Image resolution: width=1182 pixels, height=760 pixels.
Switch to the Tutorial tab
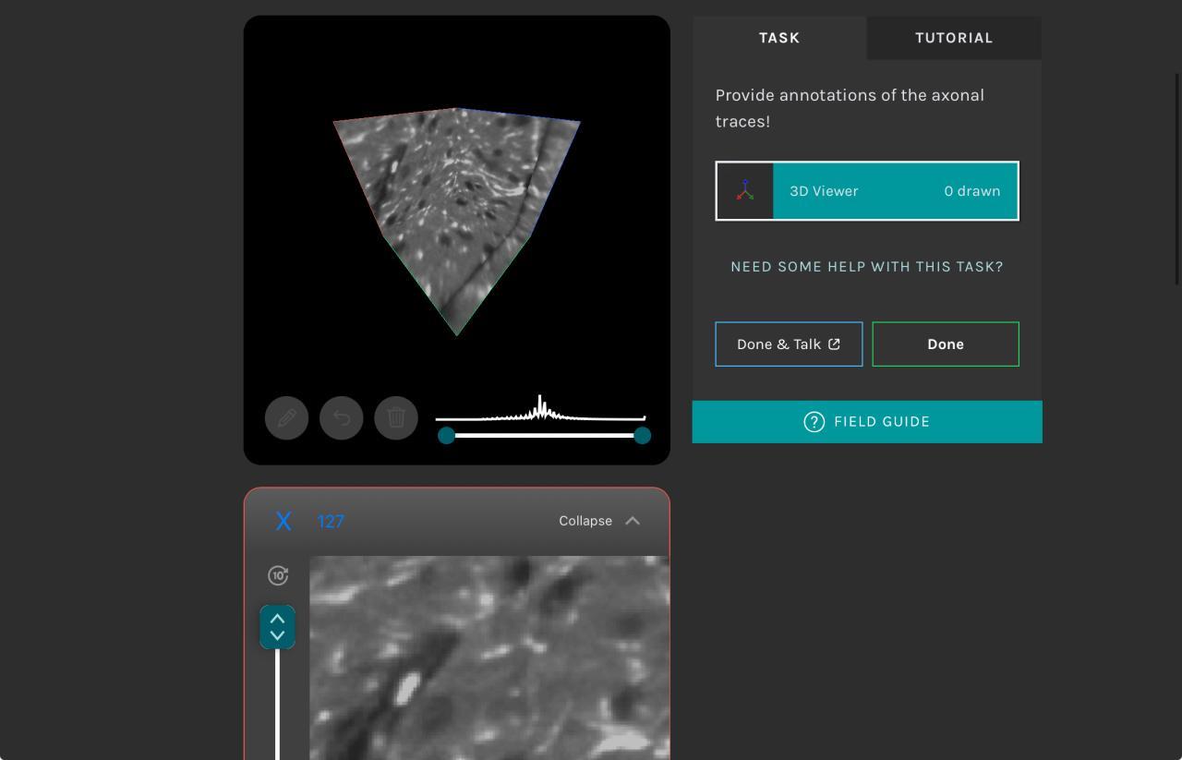tap(954, 38)
